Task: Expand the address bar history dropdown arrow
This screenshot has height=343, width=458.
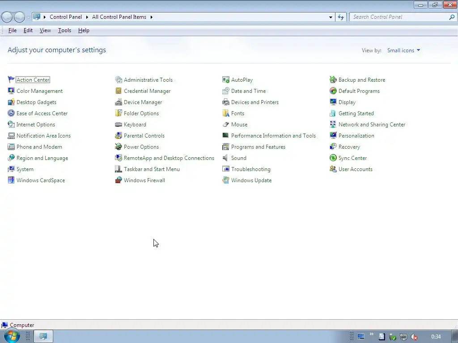Action: [x=331, y=17]
